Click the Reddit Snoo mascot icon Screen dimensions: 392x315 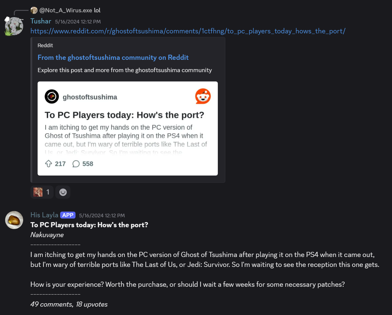[x=203, y=96]
